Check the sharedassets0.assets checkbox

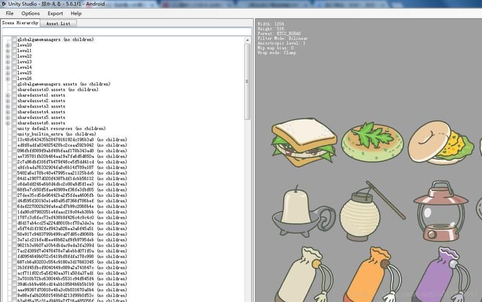[x=14, y=89]
